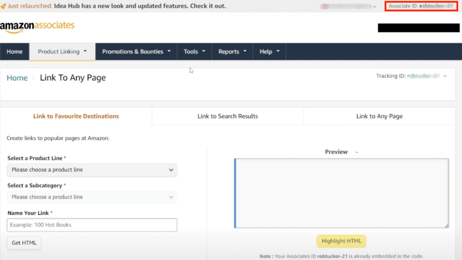This screenshot has height=260, width=462.
Task: Click the 'Preview' heading above the text area
Action: (336, 152)
